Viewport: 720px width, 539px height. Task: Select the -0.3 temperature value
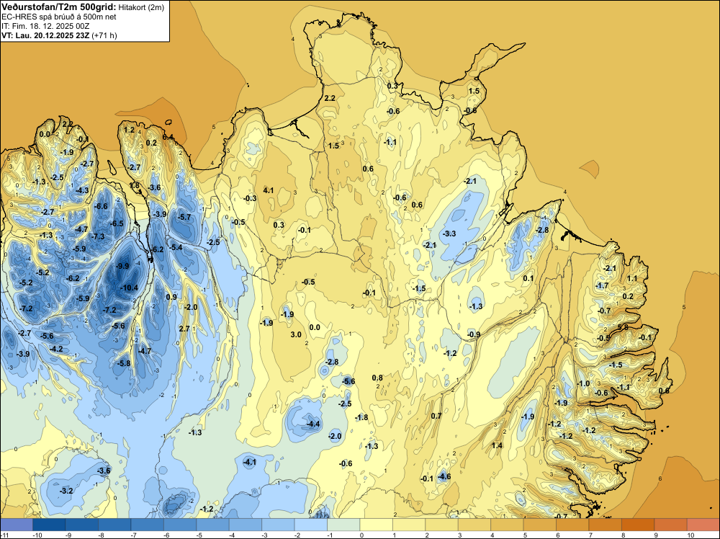pos(250,198)
